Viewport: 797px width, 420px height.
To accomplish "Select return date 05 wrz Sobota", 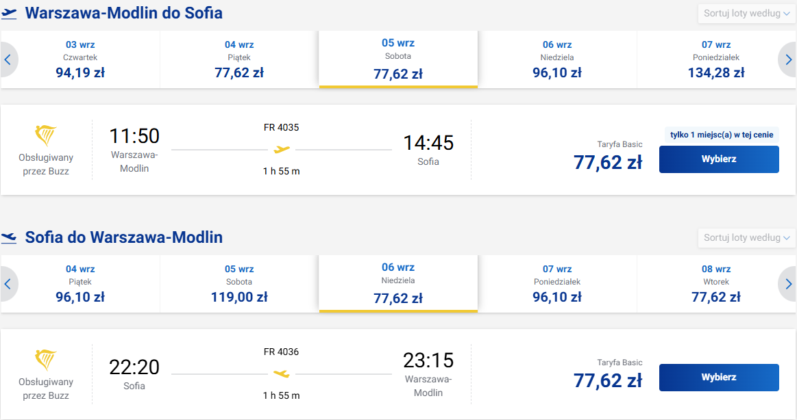I will [239, 284].
